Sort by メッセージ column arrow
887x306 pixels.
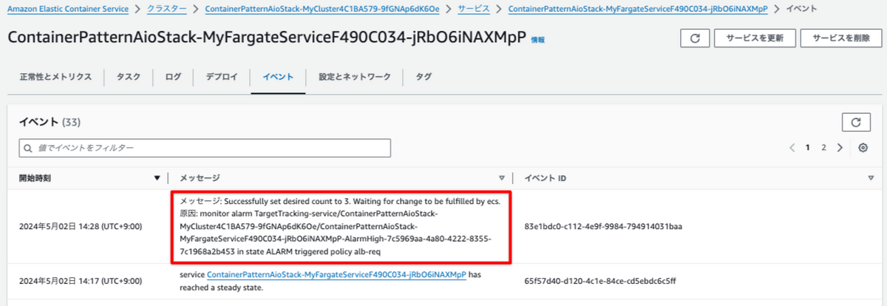point(502,178)
